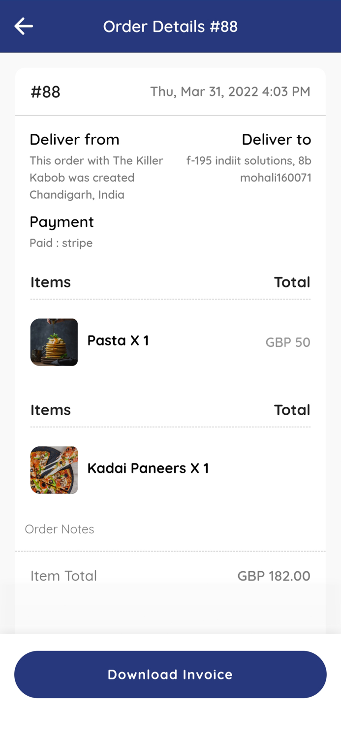
Task: Tap the Paid : stripe payment text
Action: point(61,243)
